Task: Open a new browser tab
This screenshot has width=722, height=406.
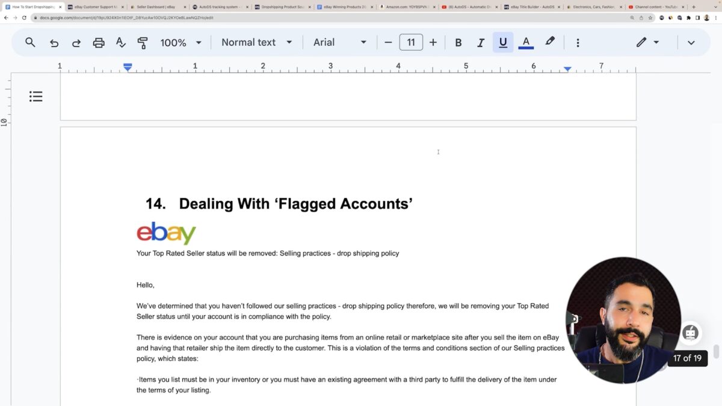Action: pyautogui.click(x=694, y=7)
